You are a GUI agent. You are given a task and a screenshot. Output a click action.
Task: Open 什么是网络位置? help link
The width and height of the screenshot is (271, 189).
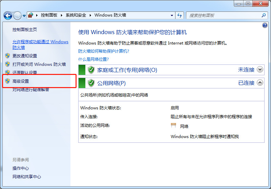point(93,59)
